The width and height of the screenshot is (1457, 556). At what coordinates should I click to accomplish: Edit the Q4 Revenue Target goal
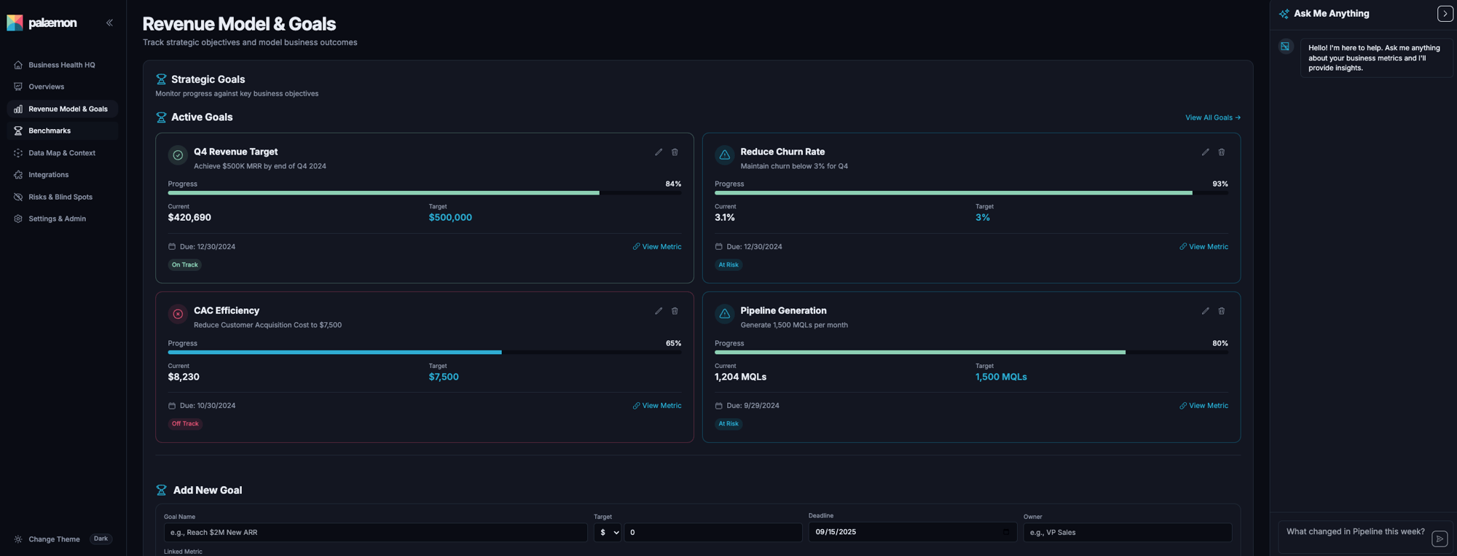point(659,152)
